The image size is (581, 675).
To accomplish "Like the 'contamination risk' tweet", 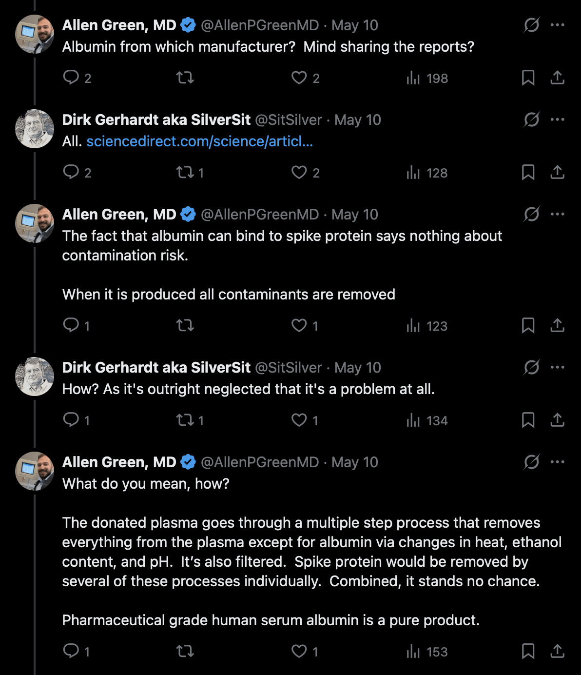I will 305,326.
